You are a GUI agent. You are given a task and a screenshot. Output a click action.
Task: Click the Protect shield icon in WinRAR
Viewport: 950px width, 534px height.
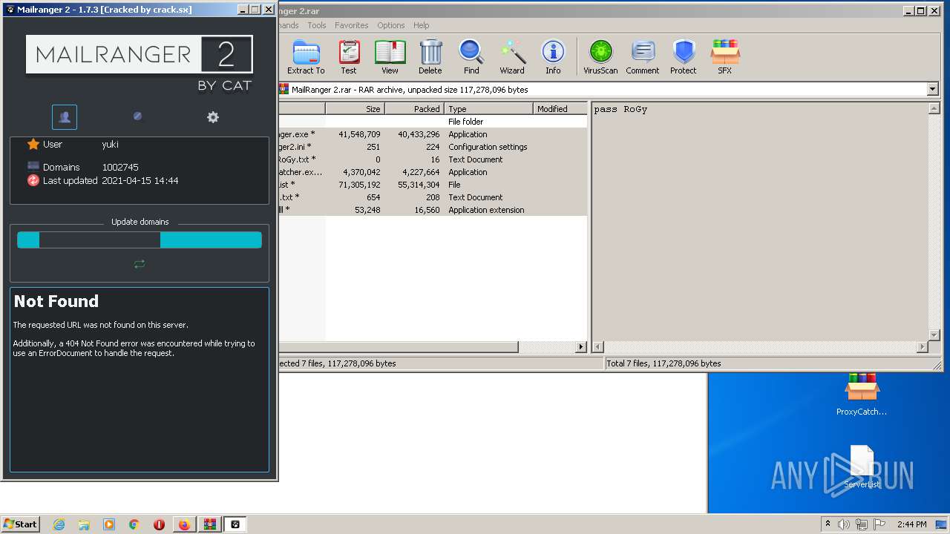(684, 57)
